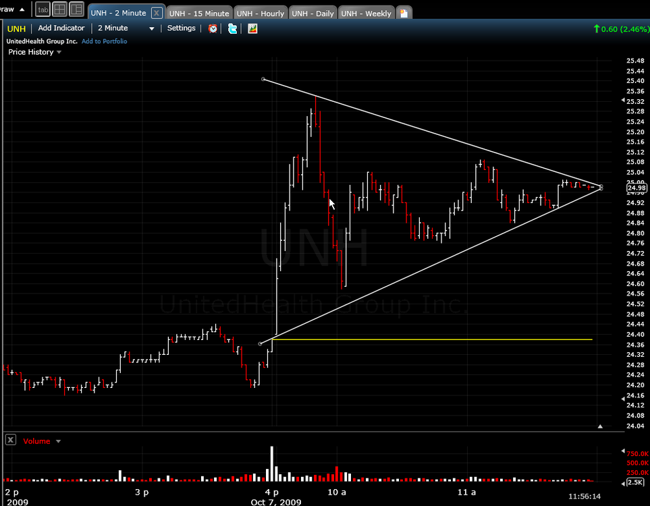Select the yellow horizontal support line
Screen dimensions: 650x506
pos(433,339)
